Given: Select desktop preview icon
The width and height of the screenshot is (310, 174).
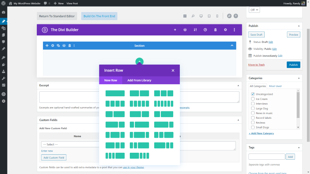Looking at the screenshot, I should click(201, 16).
